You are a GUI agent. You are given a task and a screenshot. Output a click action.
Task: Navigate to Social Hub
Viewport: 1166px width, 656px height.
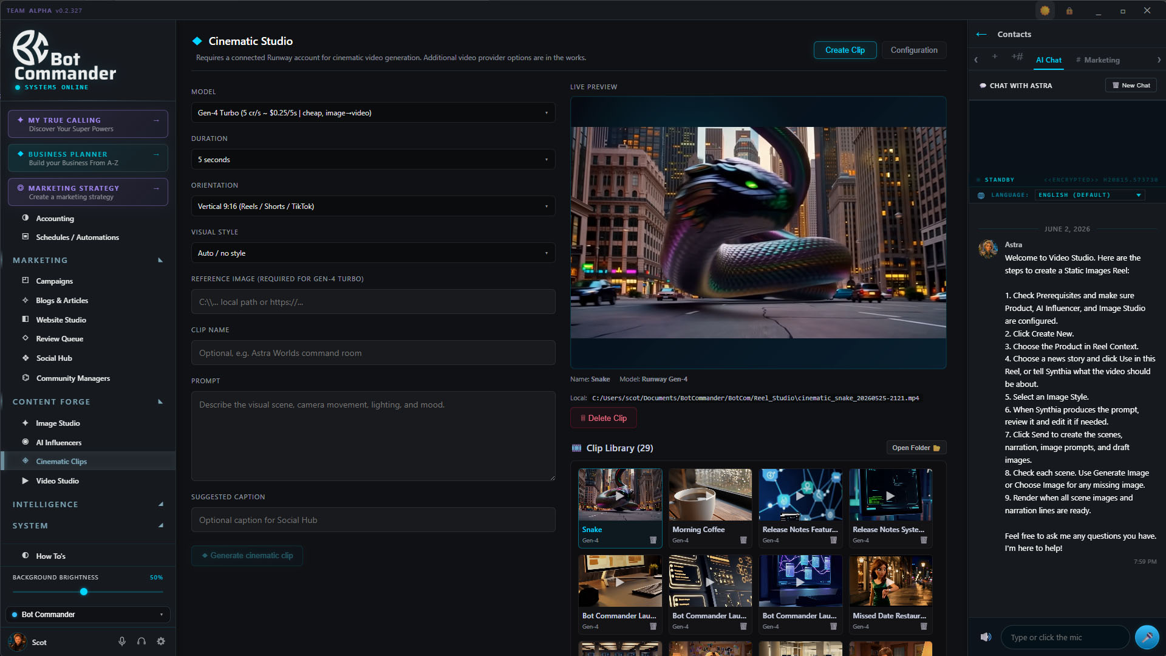pyautogui.click(x=54, y=358)
